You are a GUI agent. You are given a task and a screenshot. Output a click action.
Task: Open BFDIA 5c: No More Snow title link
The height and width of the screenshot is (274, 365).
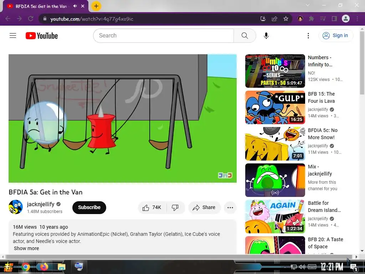pyautogui.click(x=323, y=134)
